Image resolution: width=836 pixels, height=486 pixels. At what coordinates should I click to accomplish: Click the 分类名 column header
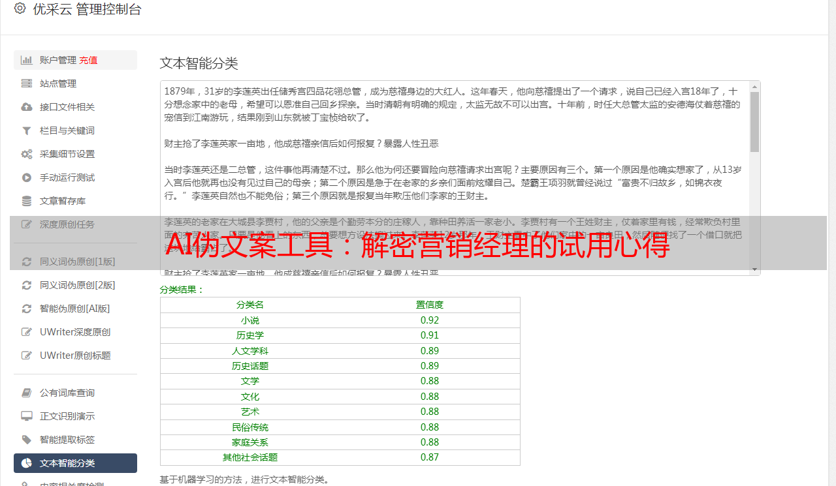250,305
